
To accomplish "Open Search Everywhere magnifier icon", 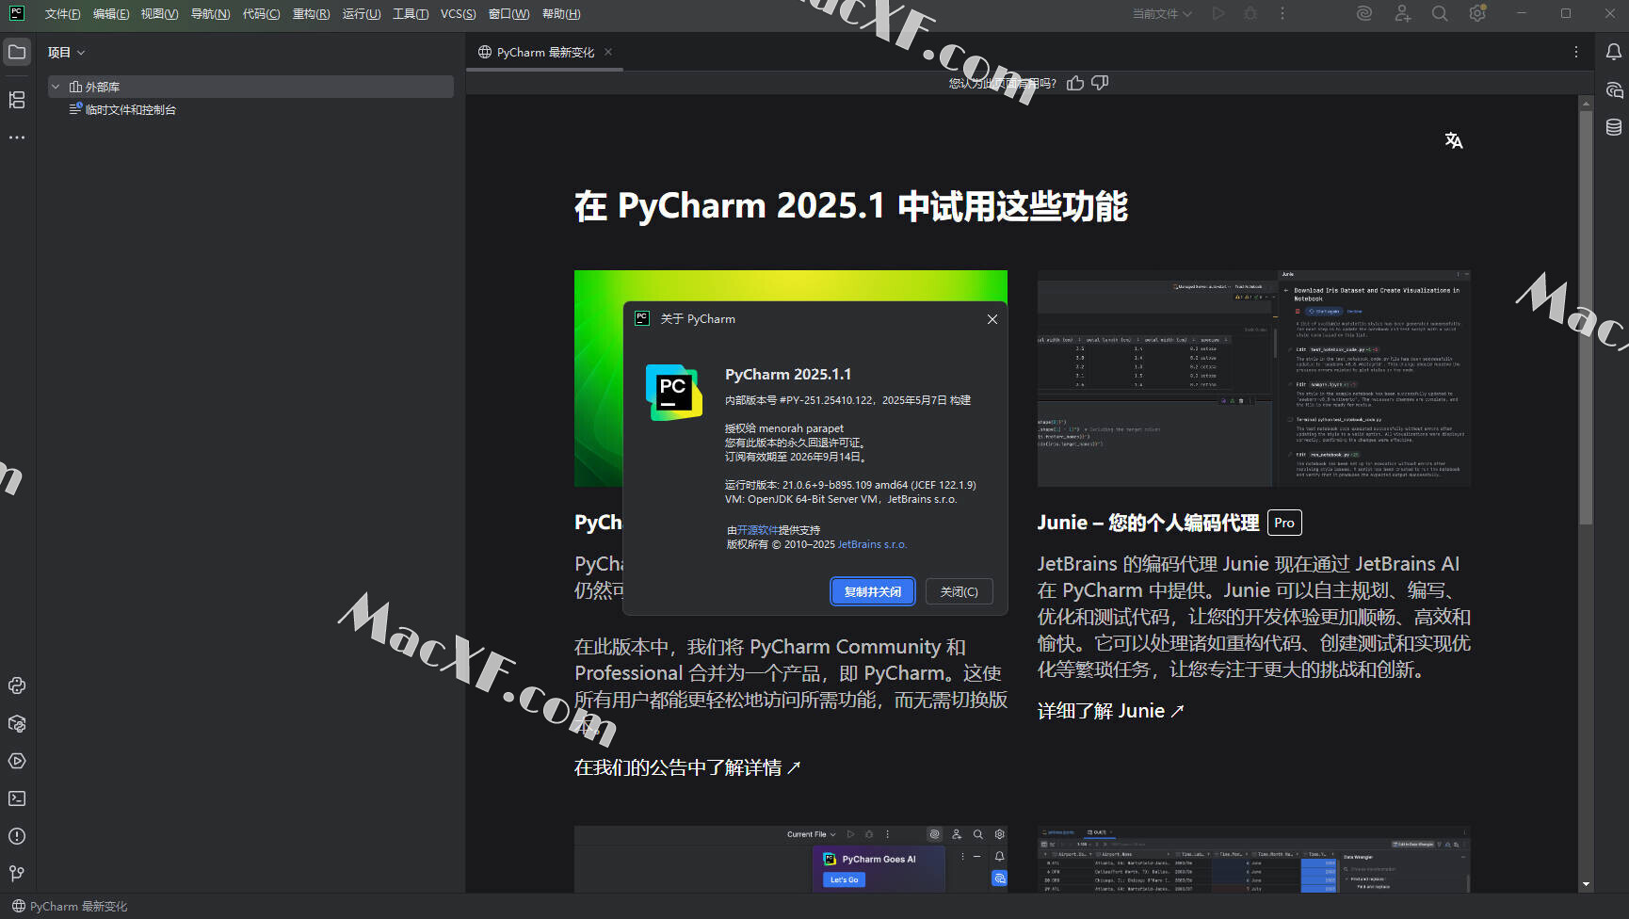I will [1440, 13].
